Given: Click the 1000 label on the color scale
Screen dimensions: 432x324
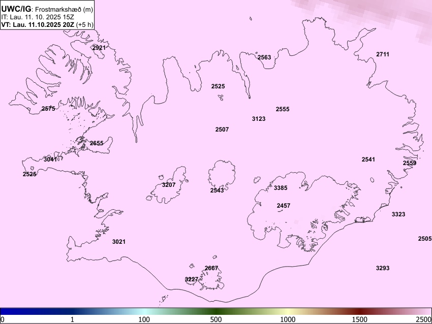Looking at the screenshot, I should pos(288,319).
